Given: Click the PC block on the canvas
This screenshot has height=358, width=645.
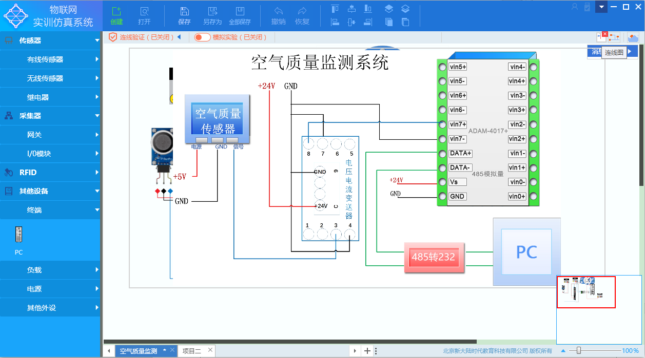Looking at the screenshot, I should 526,251.
